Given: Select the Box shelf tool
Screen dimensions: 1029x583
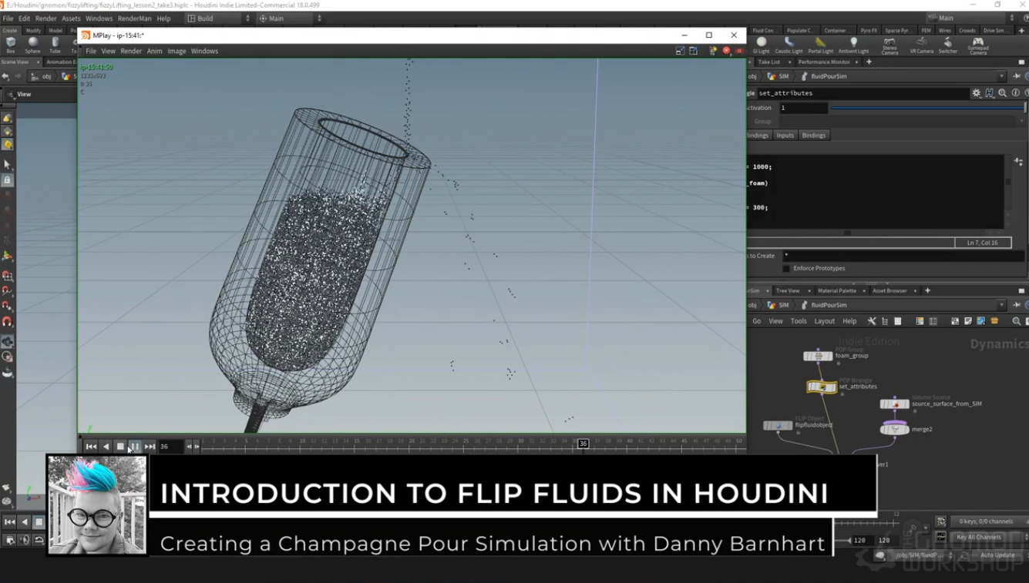Looking at the screenshot, I should [11, 45].
